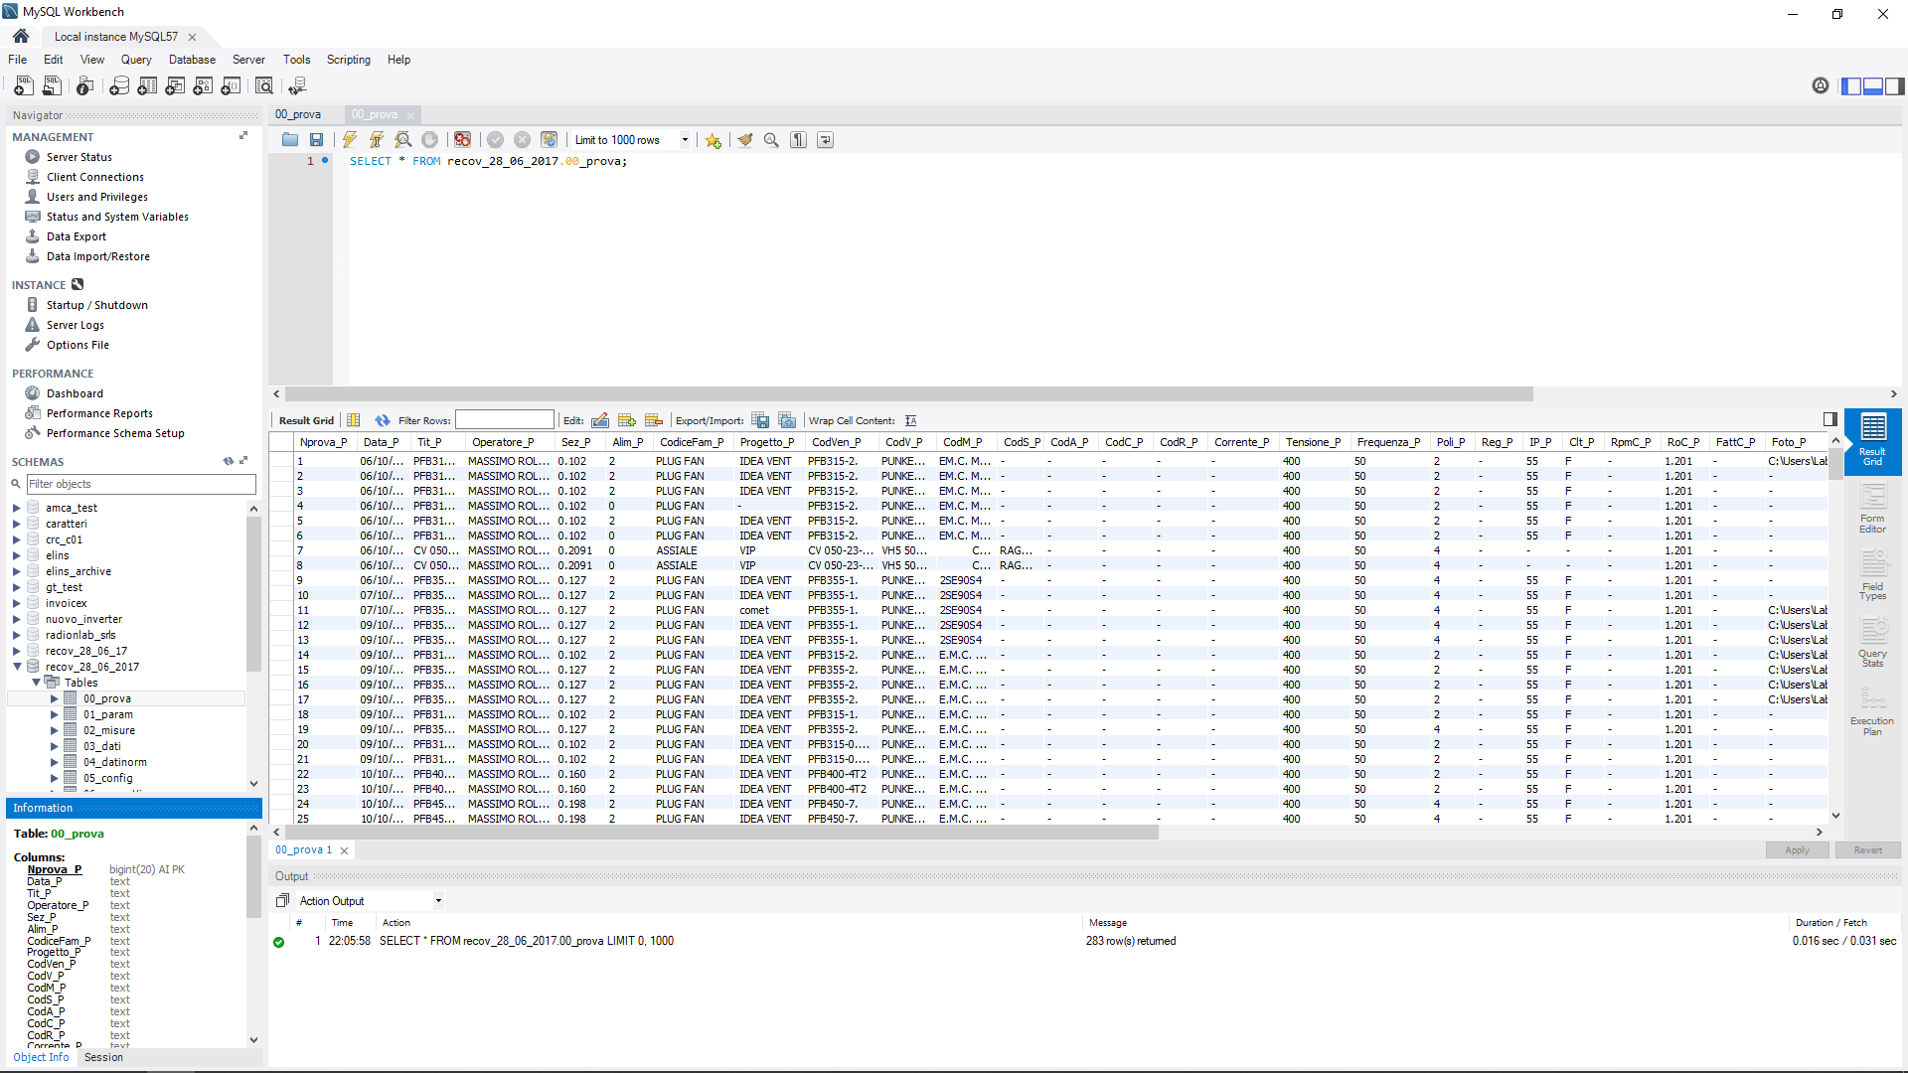
Task: Open the Field Types side panel
Action: [x=1872, y=576]
